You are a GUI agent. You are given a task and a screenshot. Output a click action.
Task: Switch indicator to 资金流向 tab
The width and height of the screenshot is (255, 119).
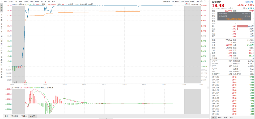[15, 116]
